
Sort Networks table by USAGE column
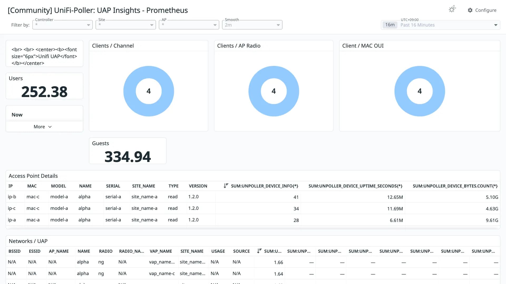tap(218, 251)
